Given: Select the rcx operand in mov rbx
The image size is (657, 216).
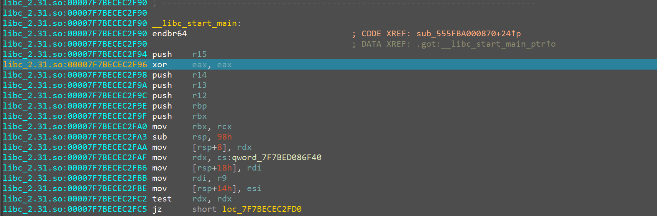Looking at the screenshot, I should [224, 127].
